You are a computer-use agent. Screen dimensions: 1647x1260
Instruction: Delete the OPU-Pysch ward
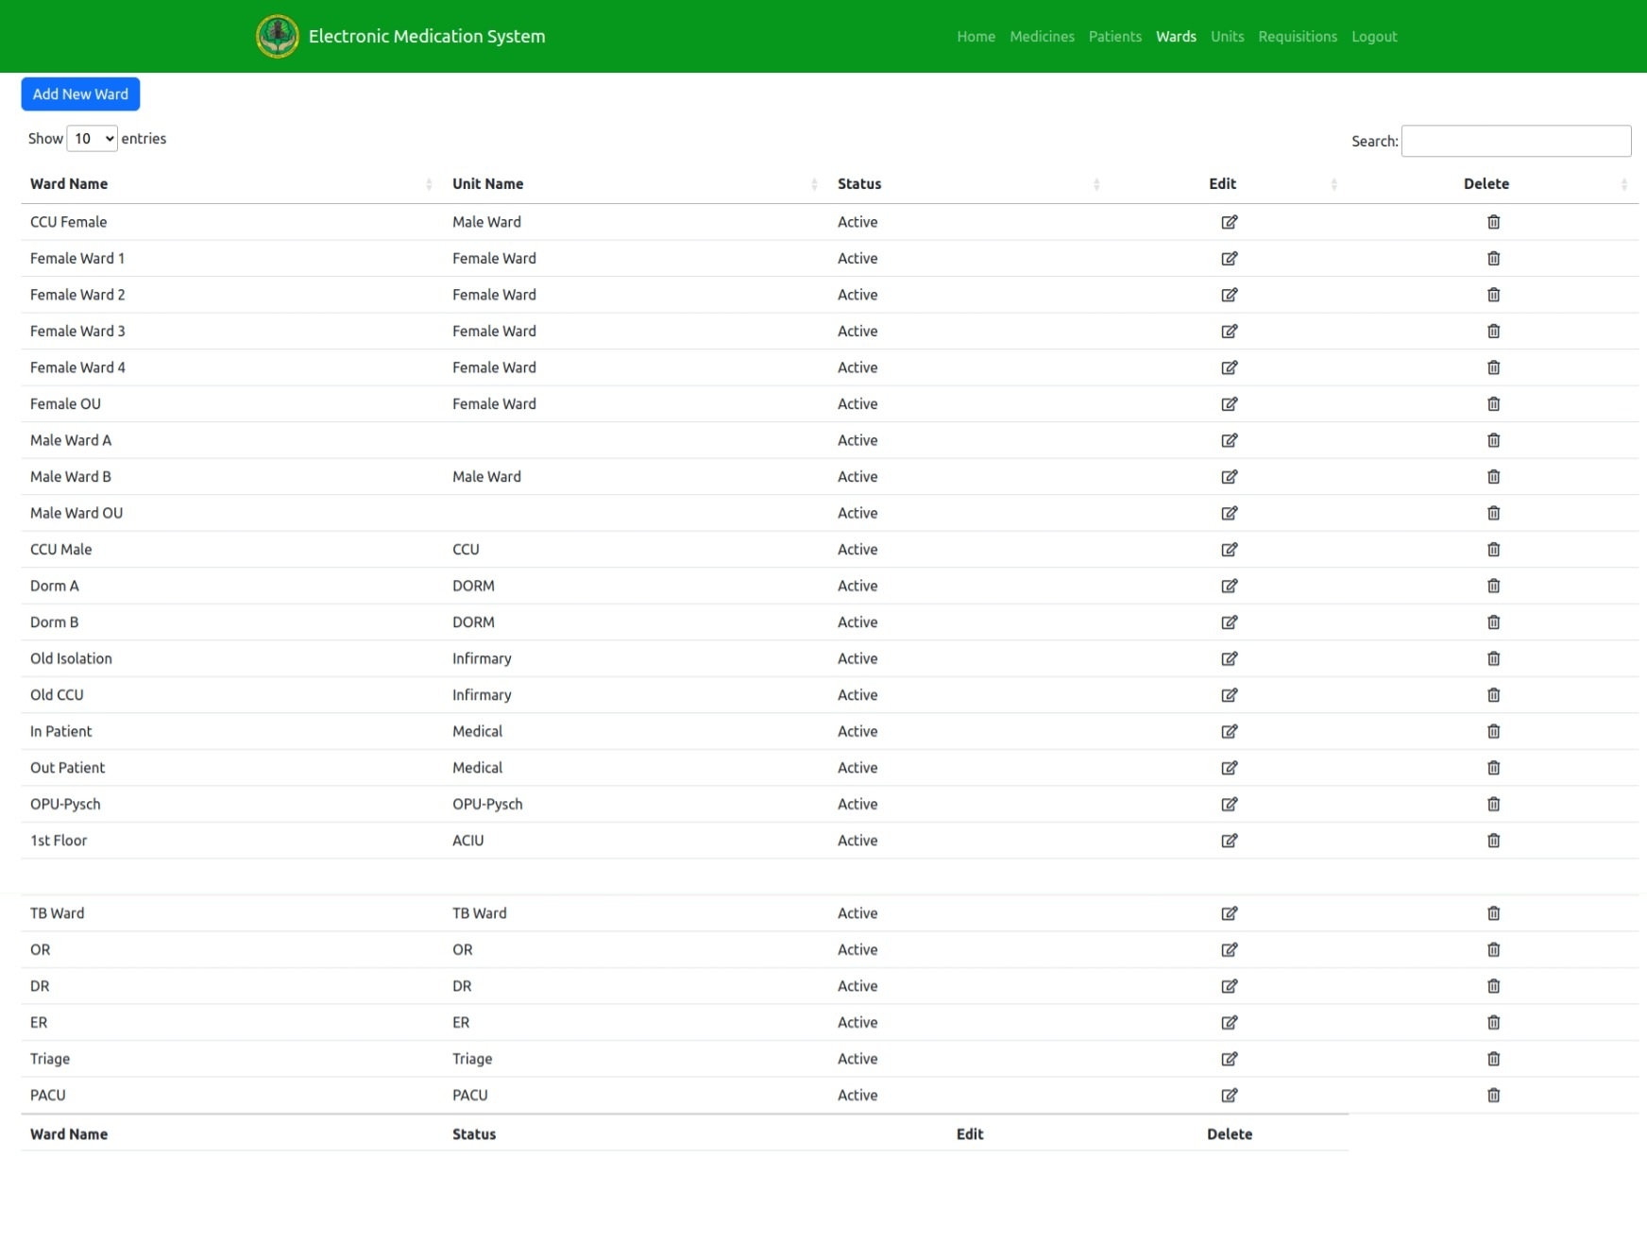(1493, 804)
